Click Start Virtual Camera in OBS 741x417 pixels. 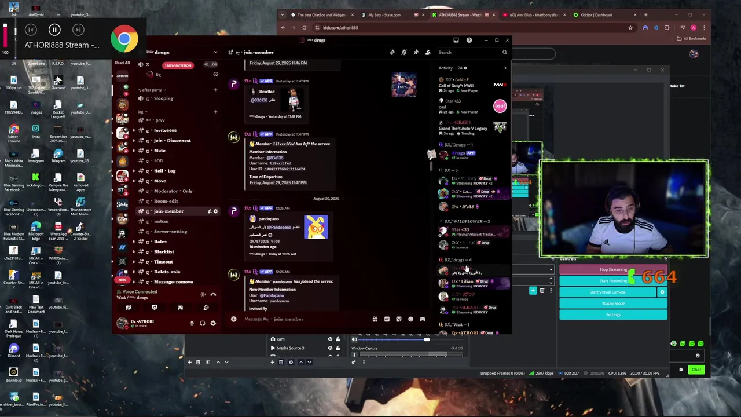click(608, 292)
